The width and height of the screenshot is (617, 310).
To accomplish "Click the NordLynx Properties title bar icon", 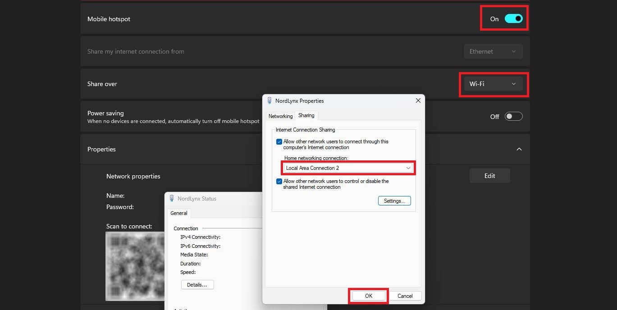I will pyautogui.click(x=268, y=100).
